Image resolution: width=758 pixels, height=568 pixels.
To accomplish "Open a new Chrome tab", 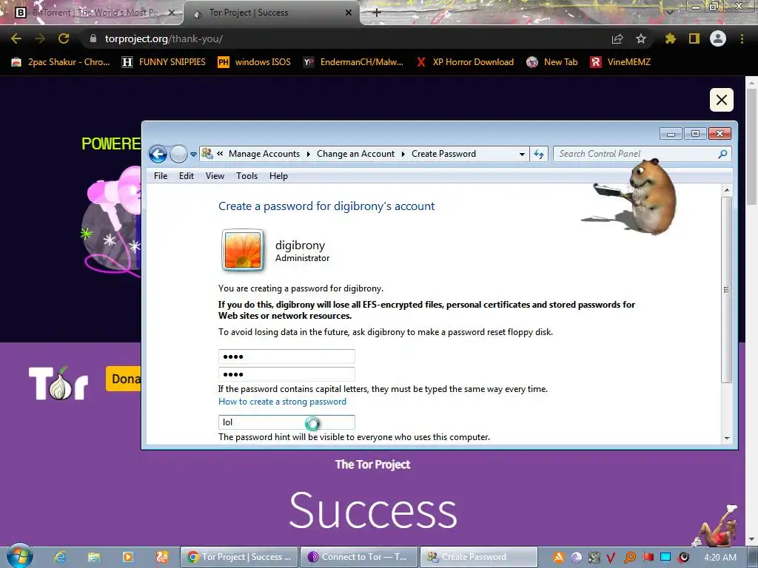I will click(x=377, y=13).
